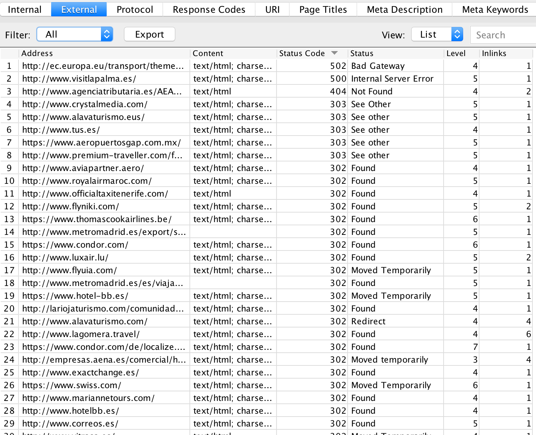Open the Page Titles tab
The width and height of the screenshot is (536, 435).
(x=323, y=10)
